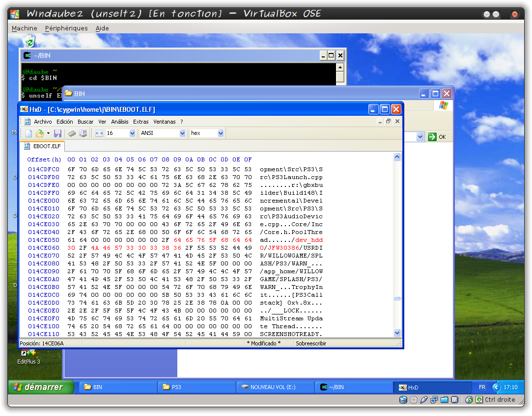Open the Buscar menu

click(x=85, y=122)
